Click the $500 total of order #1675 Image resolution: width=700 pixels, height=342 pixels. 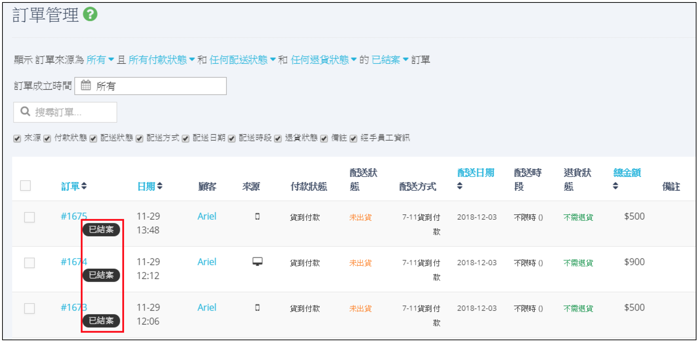click(x=634, y=216)
